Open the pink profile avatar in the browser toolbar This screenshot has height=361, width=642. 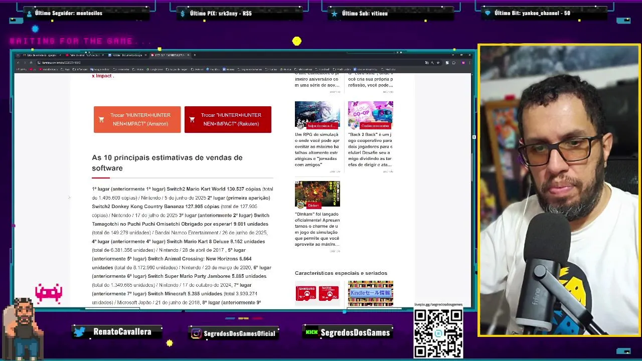(x=463, y=63)
